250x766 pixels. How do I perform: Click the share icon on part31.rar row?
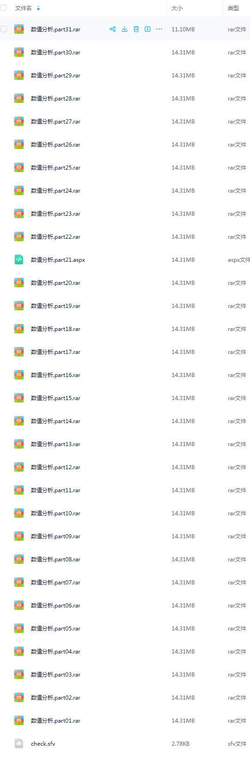pos(113,29)
